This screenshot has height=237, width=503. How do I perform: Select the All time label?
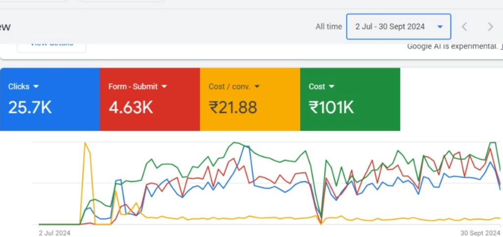pyautogui.click(x=328, y=26)
